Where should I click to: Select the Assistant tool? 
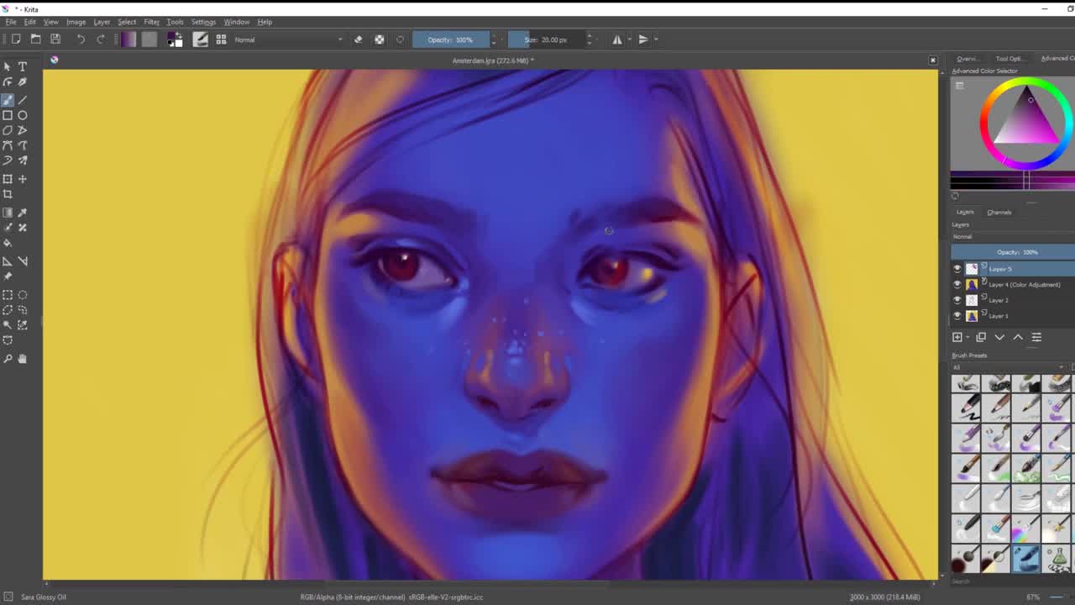click(8, 261)
